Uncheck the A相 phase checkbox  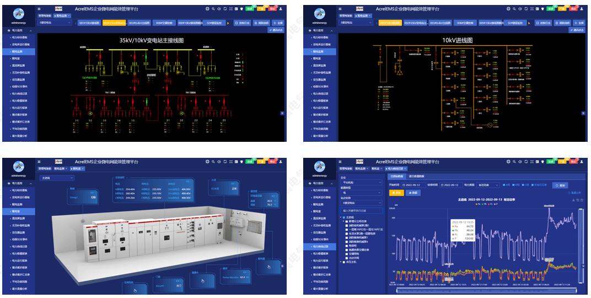pos(503,185)
